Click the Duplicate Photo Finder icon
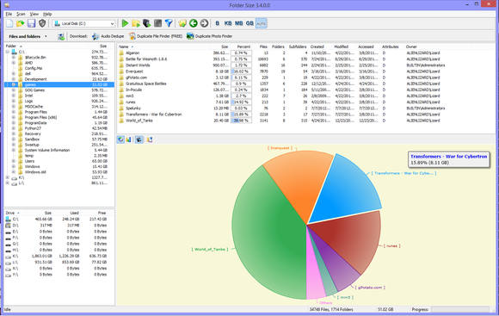Viewport: 499px width, 316px height. [190, 36]
